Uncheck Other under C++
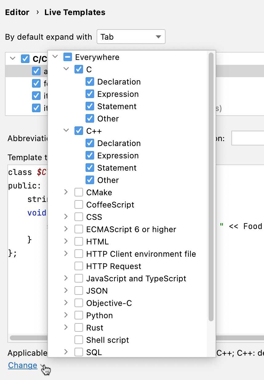Viewport: 264px width, 380px height. coord(90,180)
